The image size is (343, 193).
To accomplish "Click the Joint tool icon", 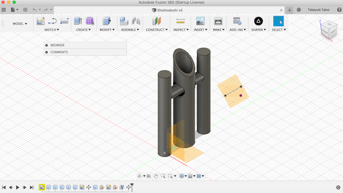I will point(136,21).
